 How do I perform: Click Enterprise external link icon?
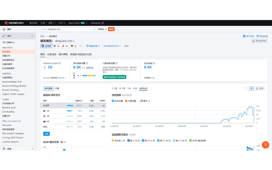click(103, 23)
